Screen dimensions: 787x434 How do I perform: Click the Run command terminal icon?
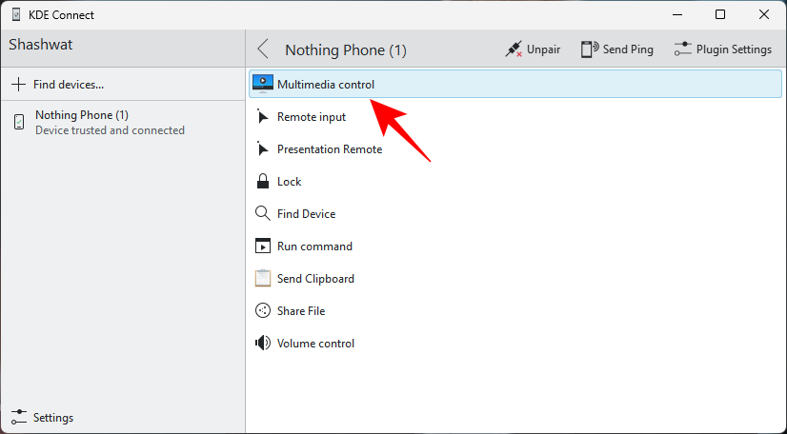pyautogui.click(x=263, y=247)
